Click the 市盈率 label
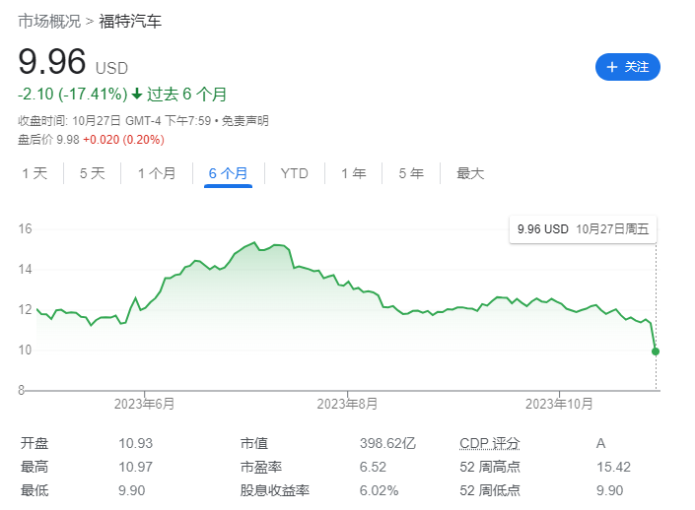695x510 pixels. (261, 467)
